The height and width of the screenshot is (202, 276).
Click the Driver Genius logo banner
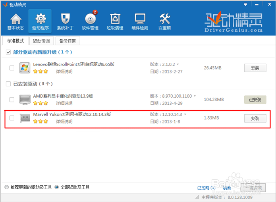[x=234, y=22]
